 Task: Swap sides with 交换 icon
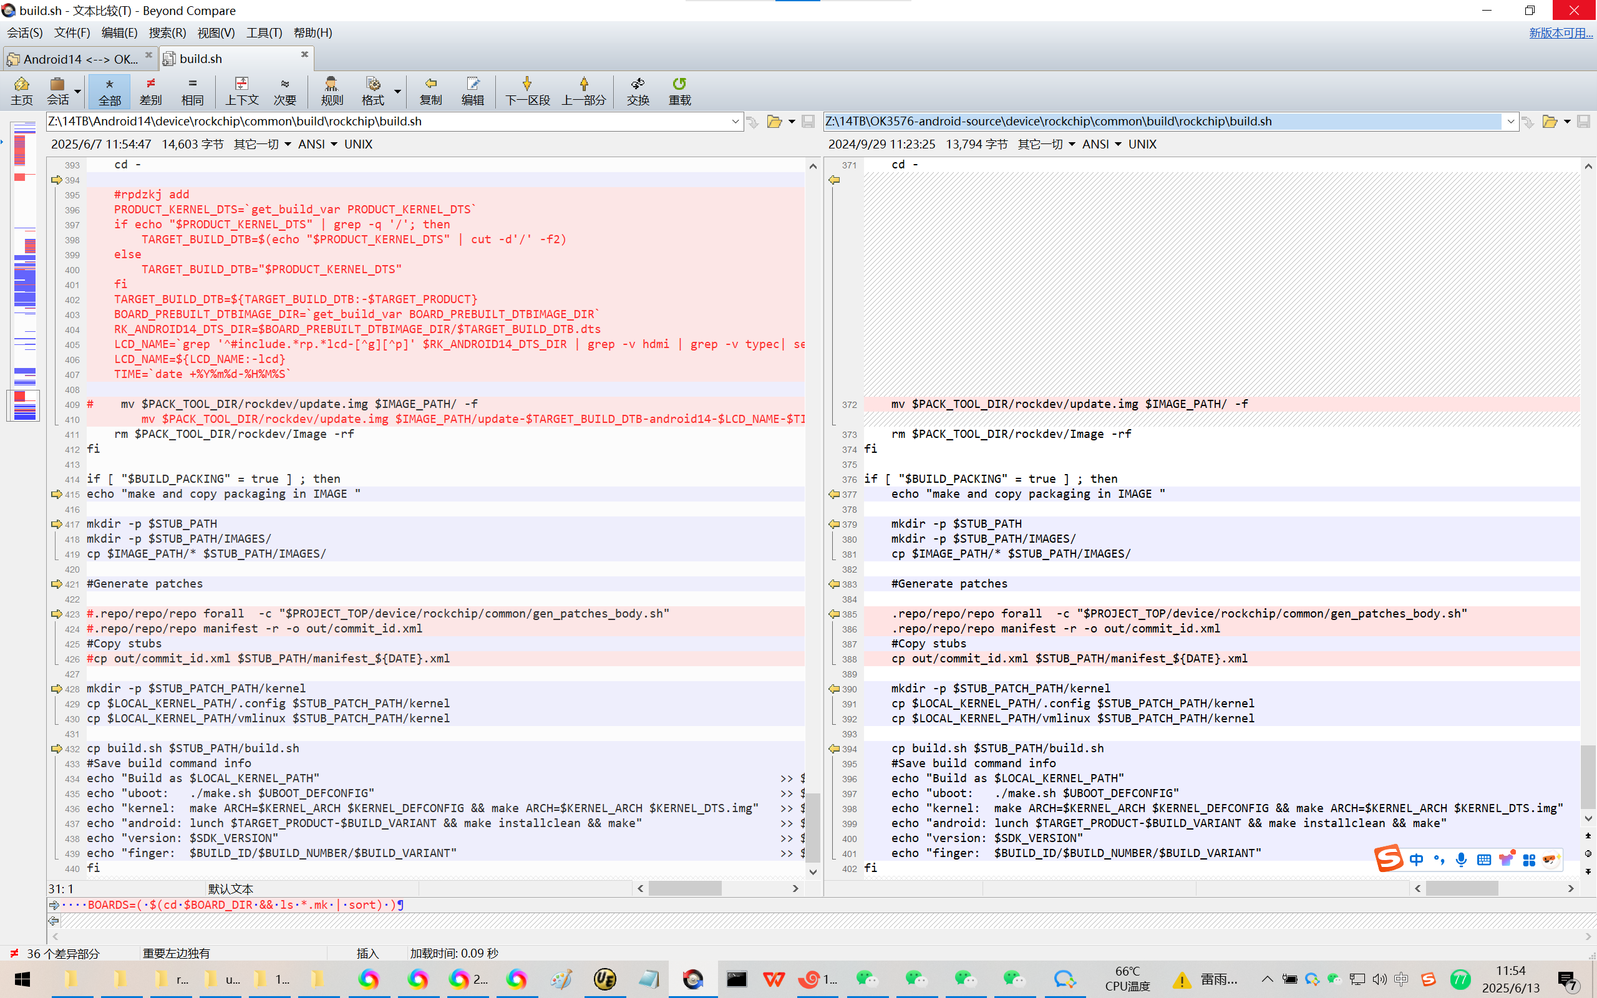[x=638, y=90]
